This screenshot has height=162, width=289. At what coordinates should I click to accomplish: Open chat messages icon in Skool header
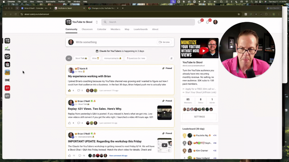point(200,22)
